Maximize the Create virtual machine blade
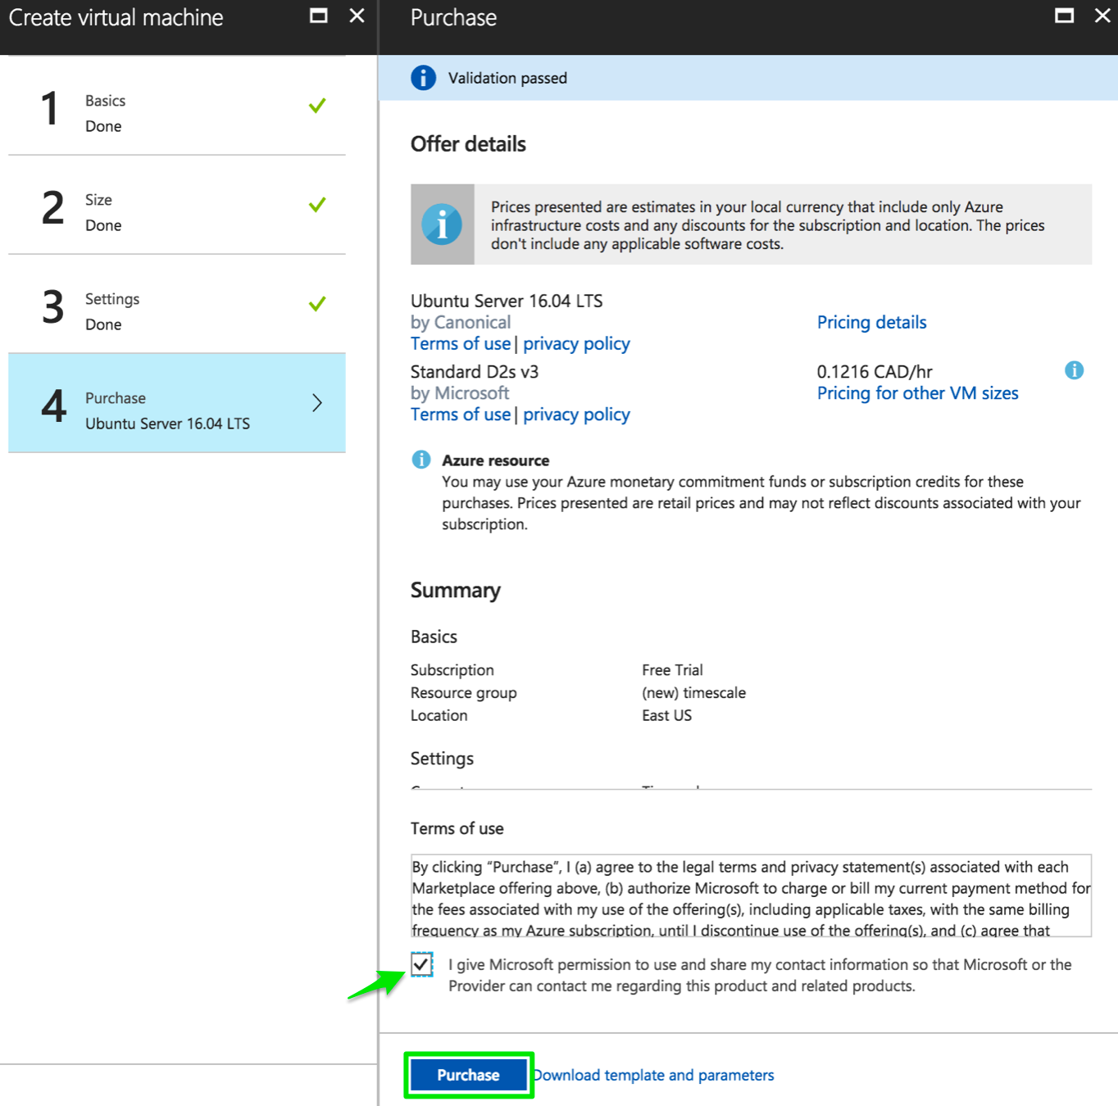This screenshot has height=1106, width=1118. point(319,16)
